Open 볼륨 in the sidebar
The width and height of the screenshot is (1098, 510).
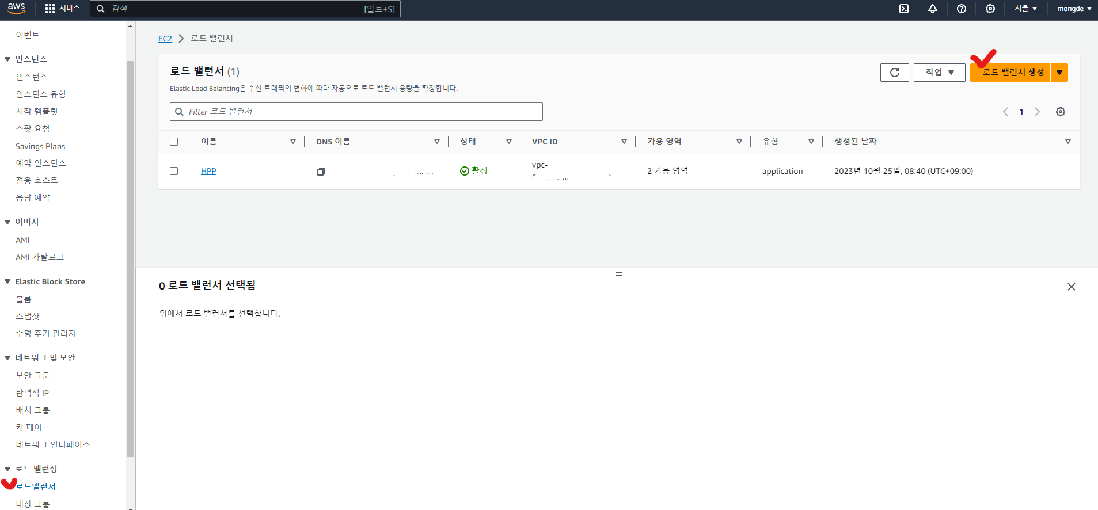pyautogui.click(x=24, y=299)
